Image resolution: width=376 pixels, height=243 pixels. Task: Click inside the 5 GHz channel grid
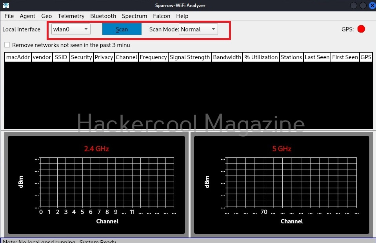coord(292,182)
